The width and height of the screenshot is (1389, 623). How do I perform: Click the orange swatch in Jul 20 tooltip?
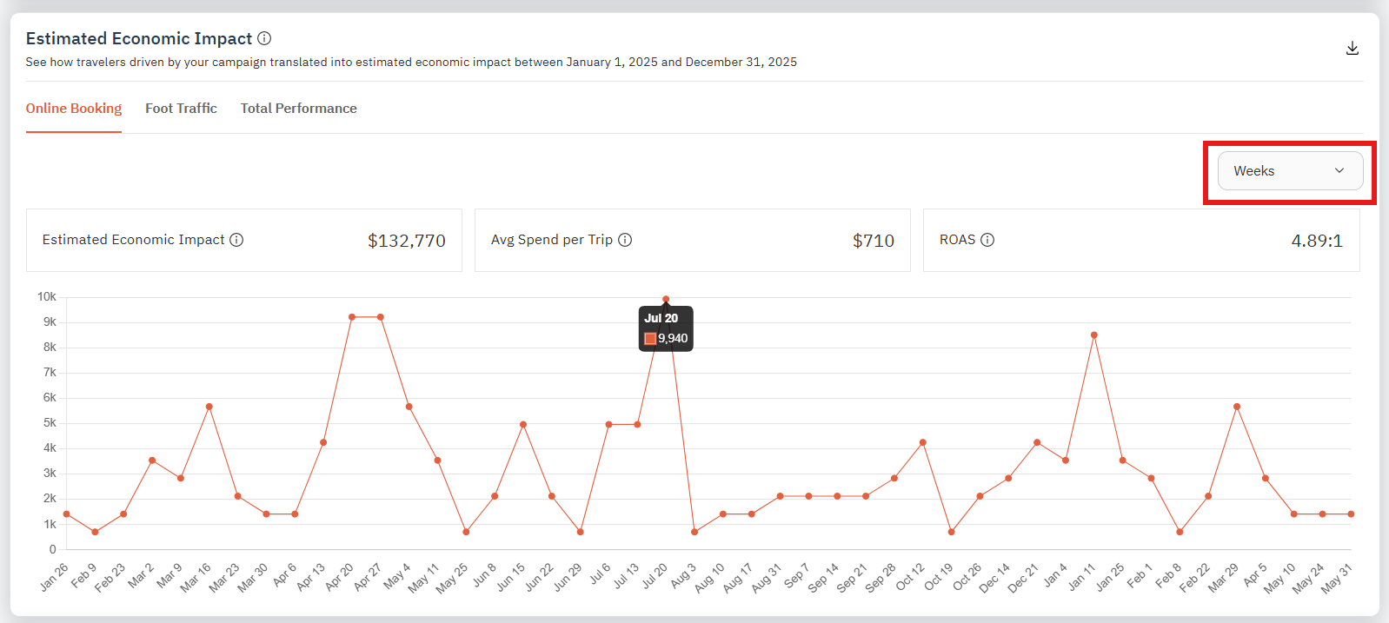tap(650, 339)
